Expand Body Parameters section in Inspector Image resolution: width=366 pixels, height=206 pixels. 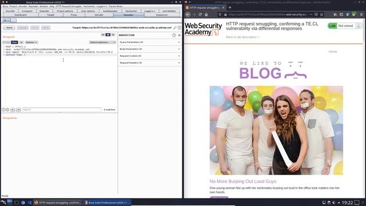(x=150, y=49)
